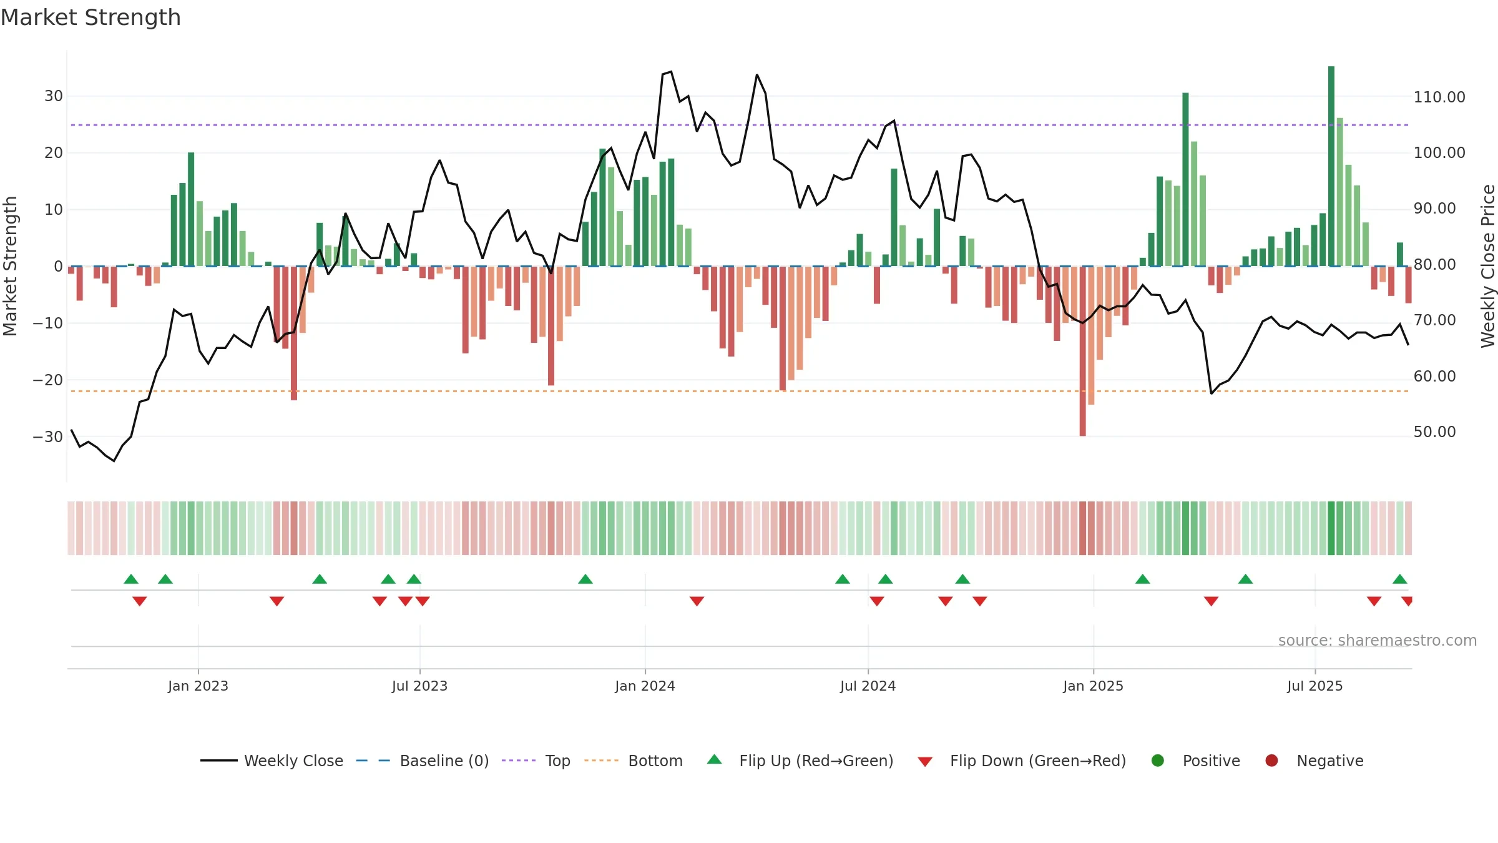Click the −20 strength tick label
Image resolution: width=1498 pixels, height=843 pixels.
pyautogui.click(x=47, y=380)
